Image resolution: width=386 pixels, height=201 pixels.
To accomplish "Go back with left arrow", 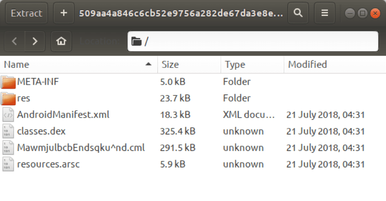I will point(15,41).
